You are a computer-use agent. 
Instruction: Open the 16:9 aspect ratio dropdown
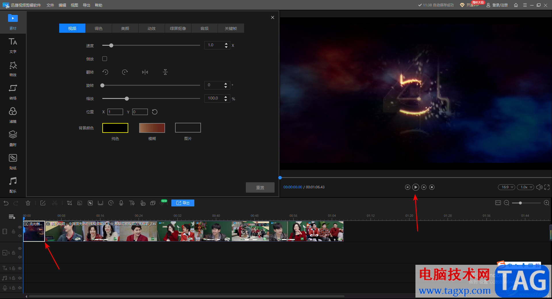[x=507, y=187]
